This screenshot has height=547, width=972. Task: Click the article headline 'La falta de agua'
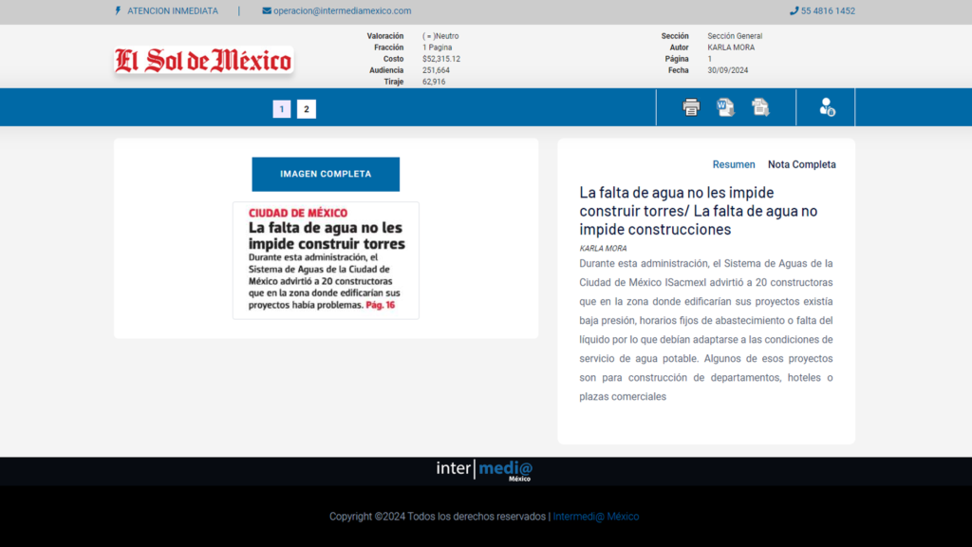pyautogui.click(x=699, y=211)
